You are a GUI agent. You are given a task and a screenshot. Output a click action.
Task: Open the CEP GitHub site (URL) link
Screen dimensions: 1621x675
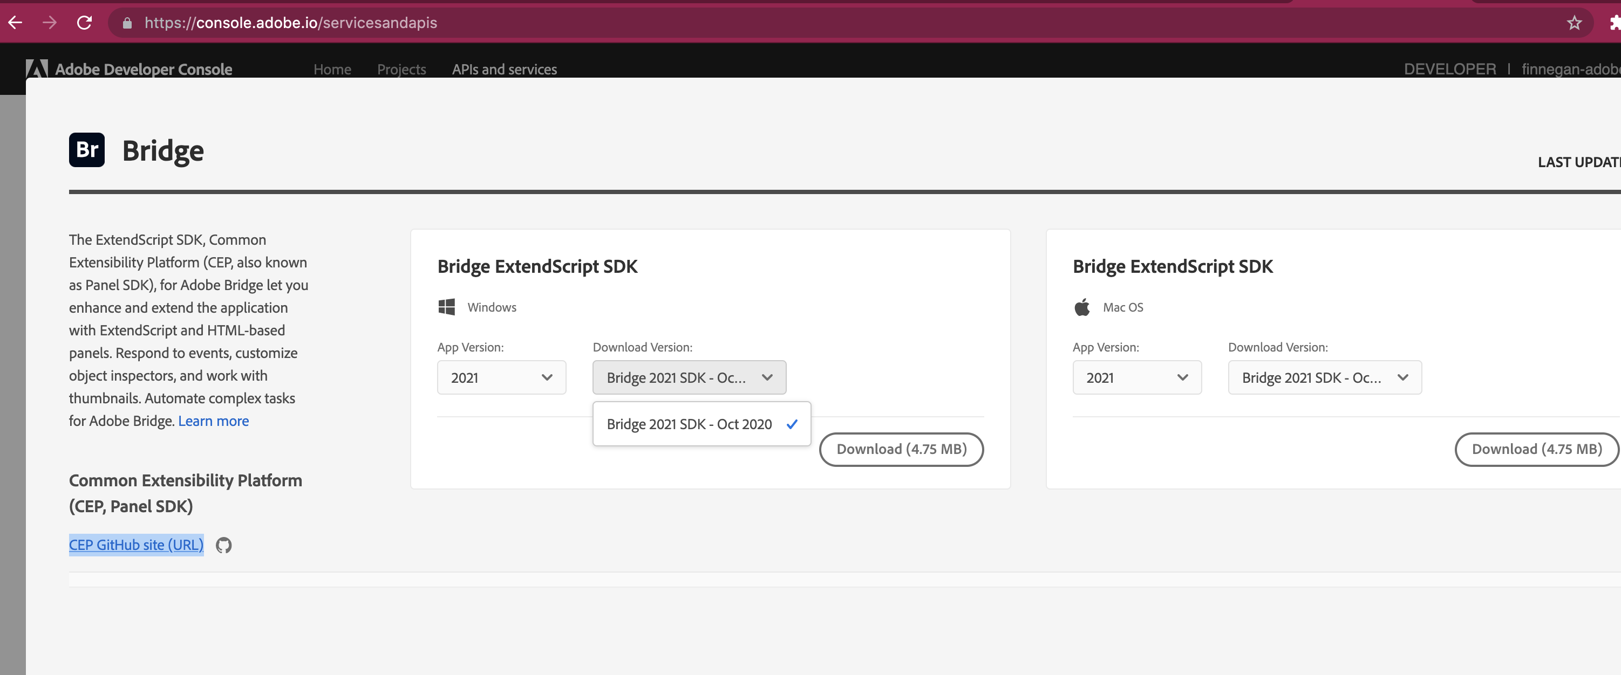pos(135,545)
